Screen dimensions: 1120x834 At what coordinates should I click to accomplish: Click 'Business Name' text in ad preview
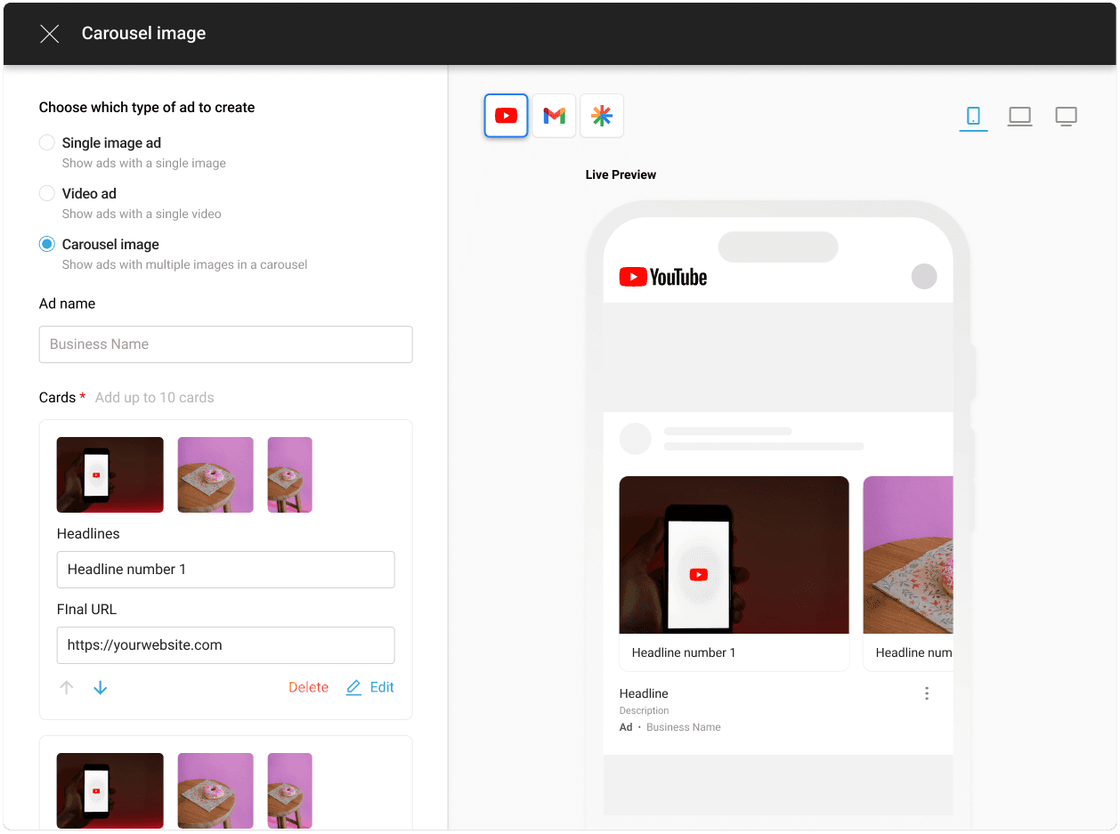point(684,727)
